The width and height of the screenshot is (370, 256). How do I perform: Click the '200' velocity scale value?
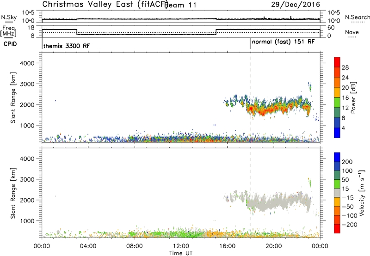click(x=347, y=162)
